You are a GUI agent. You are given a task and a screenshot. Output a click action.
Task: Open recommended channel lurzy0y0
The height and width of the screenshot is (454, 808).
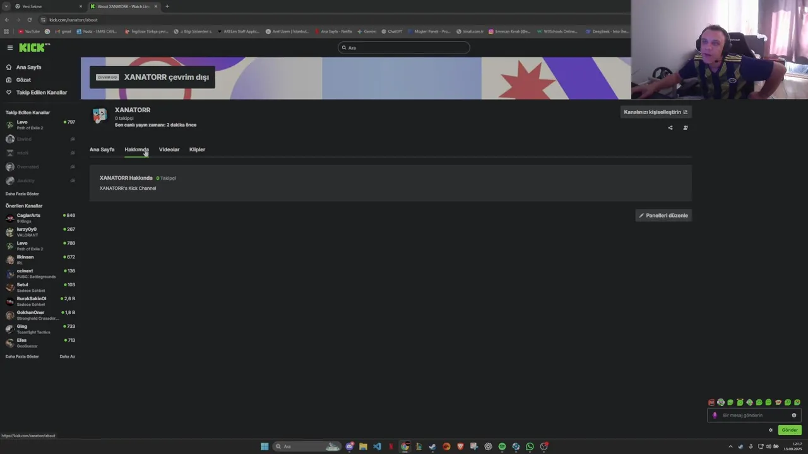click(x=40, y=232)
